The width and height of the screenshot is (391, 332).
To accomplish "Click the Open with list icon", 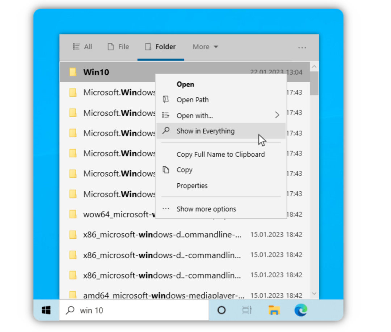I will [166, 115].
